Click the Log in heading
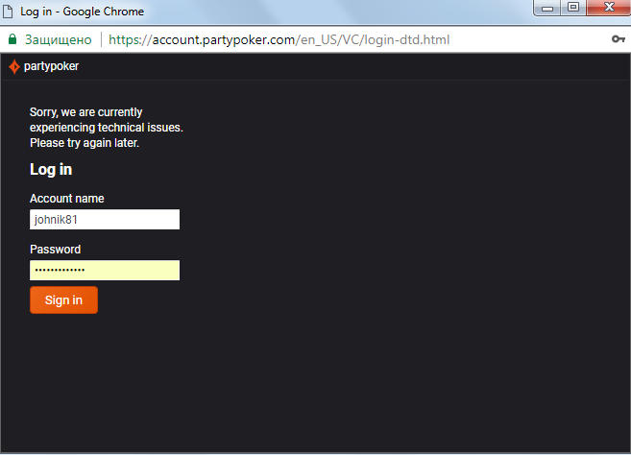This screenshot has height=455, width=631. tap(51, 169)
